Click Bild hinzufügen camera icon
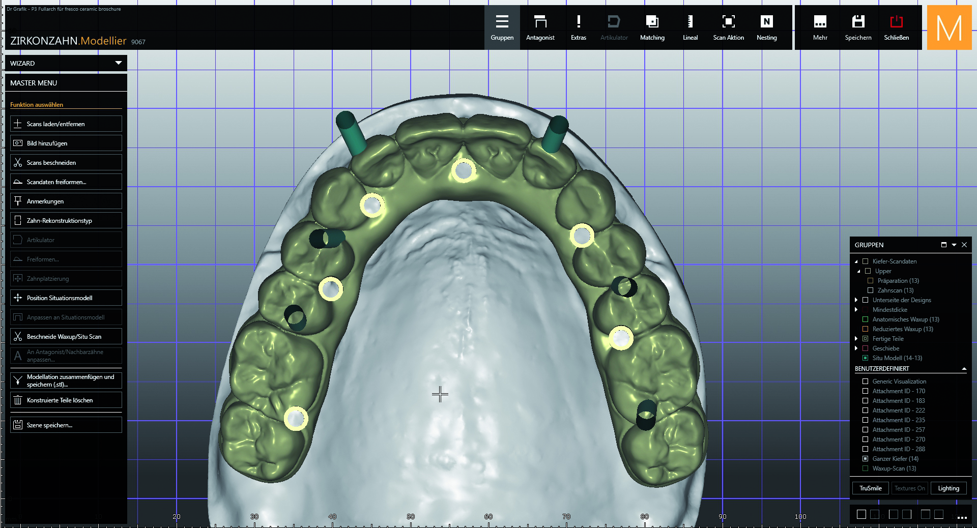The height and width of the screenshot is (528, 977). click(x=18, y=143)
